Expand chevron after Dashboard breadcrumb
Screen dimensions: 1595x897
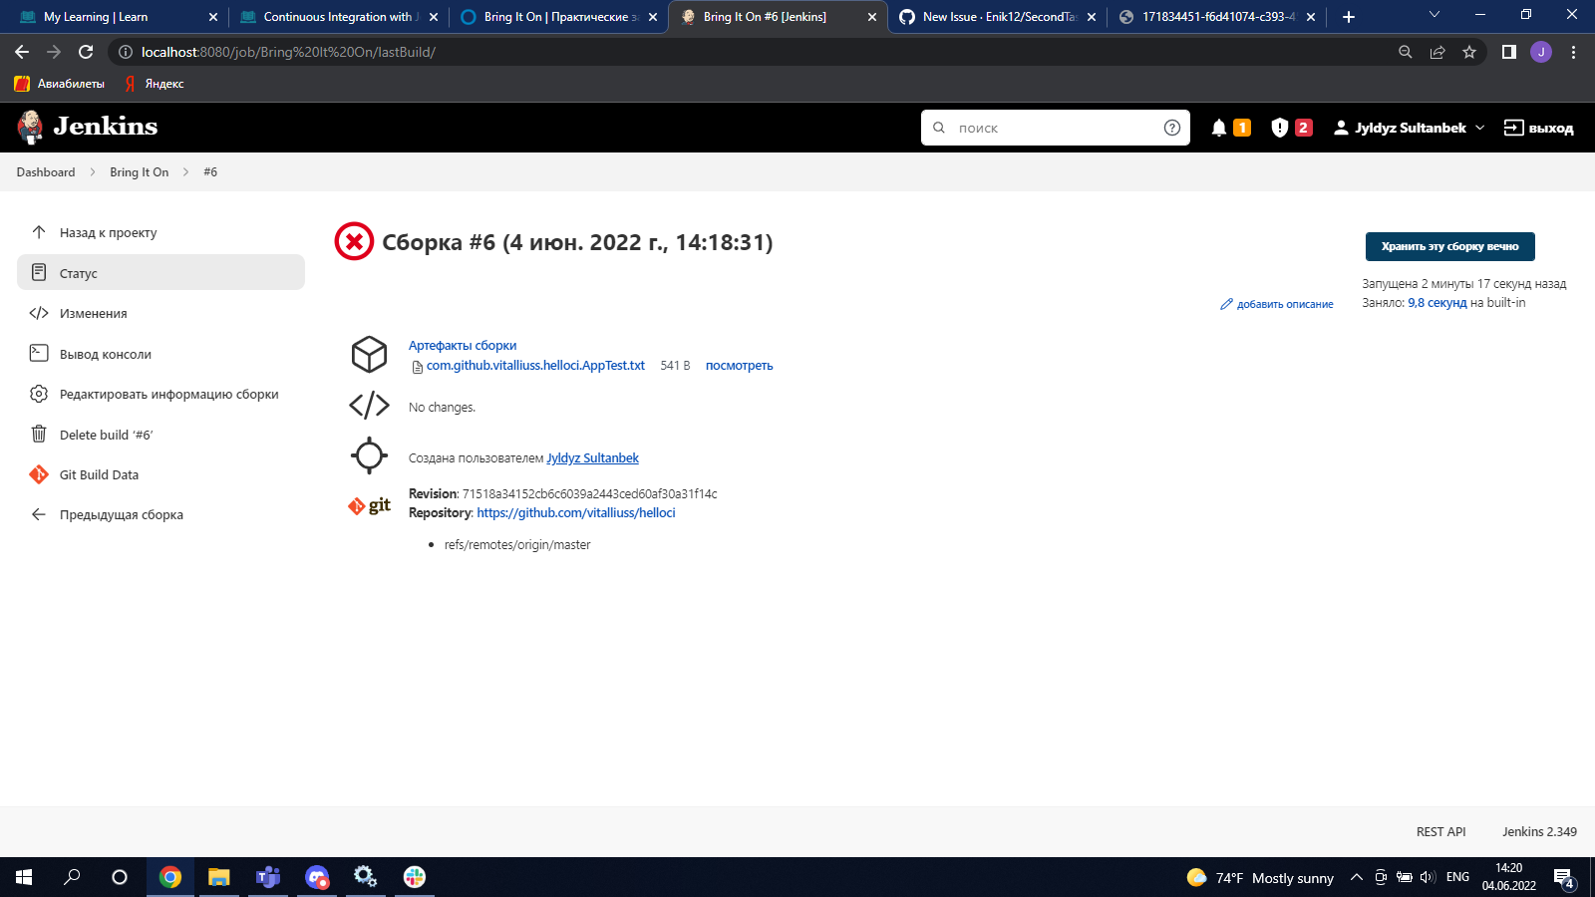point(93,172)
